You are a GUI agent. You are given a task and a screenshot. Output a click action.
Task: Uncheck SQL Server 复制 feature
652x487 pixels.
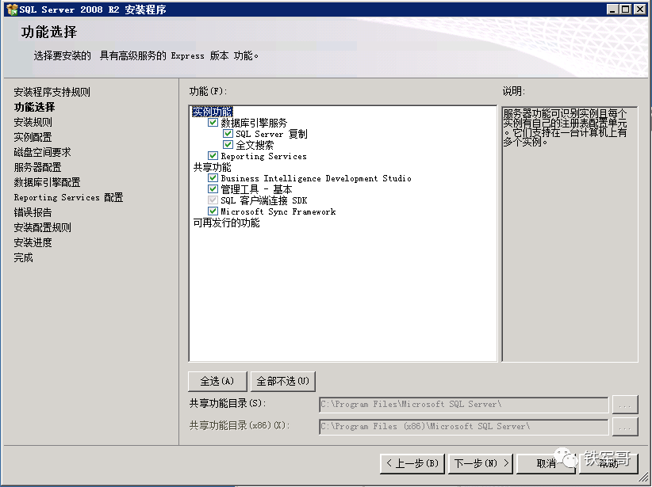[228, 135]
